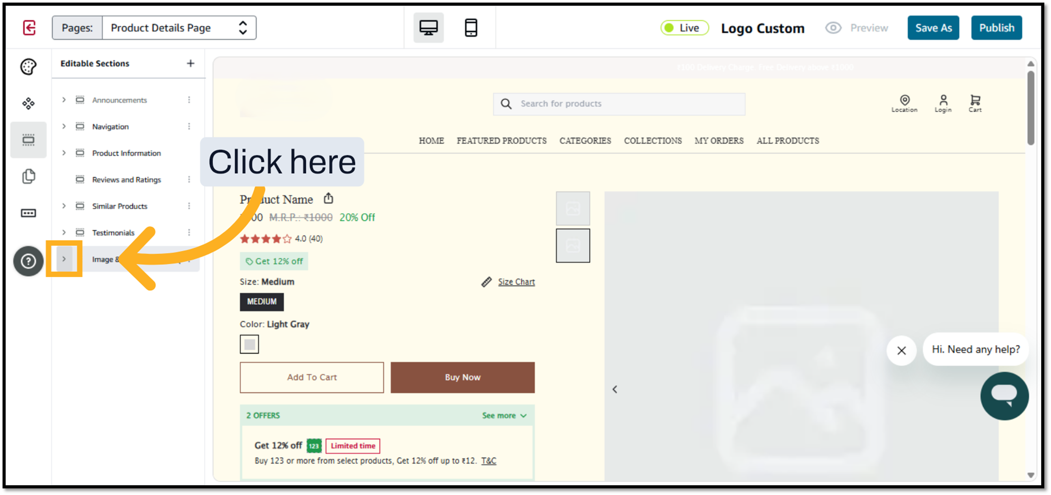The height and width of the screenshot is (495, 1051).
Task: Click the help question mark icon
Action: point(28,261)
